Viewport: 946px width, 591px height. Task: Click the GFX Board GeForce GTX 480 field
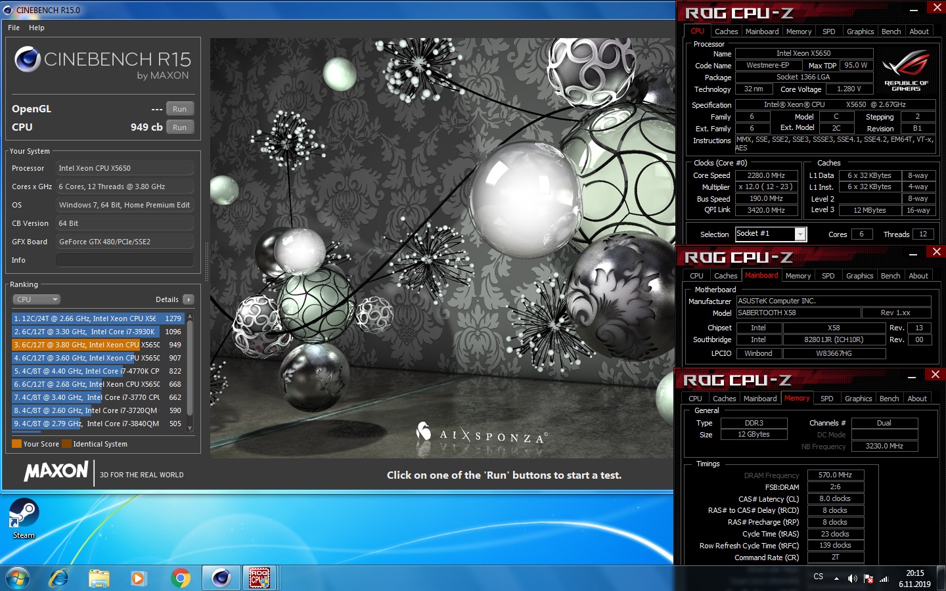tap(125, 242)
